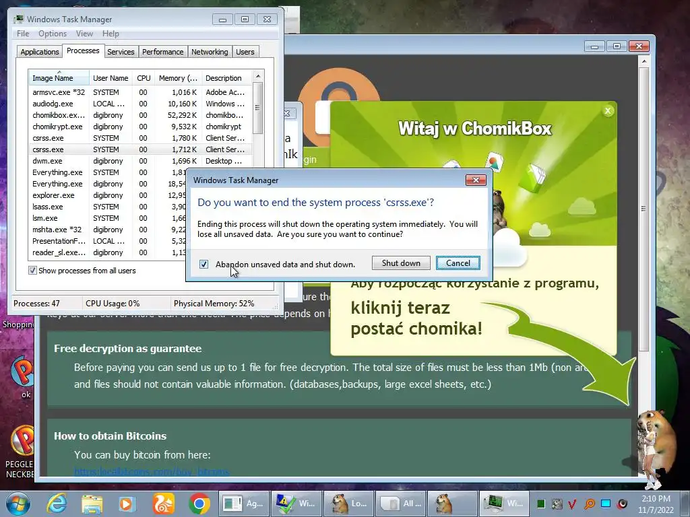Select the explorer.exe process row
690x517 pixels.
(108, 195)
